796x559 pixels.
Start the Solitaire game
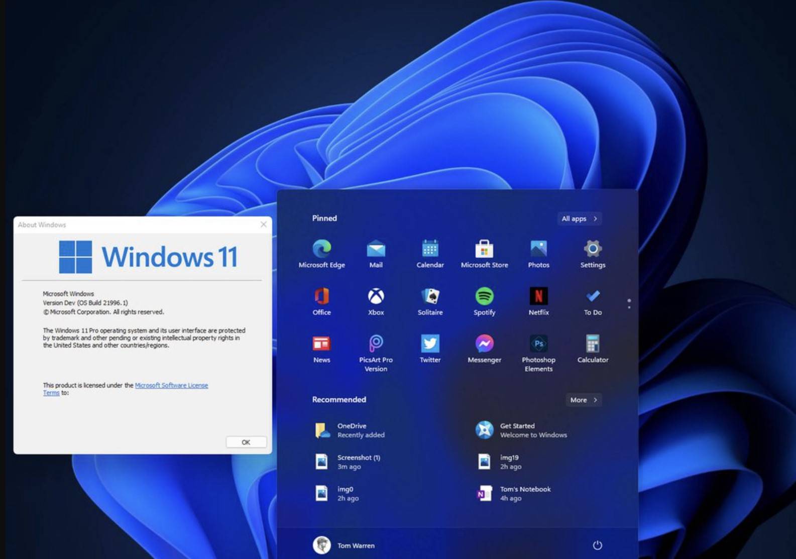click(x=430, y=301)
